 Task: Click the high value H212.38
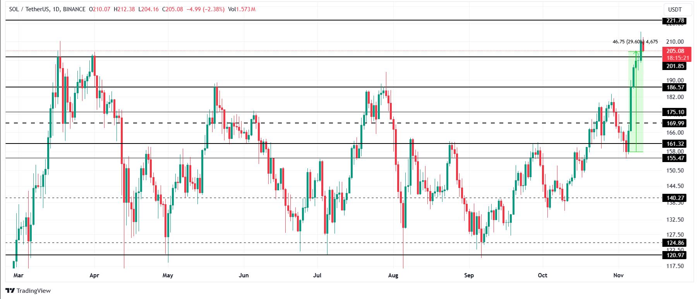(x=124, y=9)
